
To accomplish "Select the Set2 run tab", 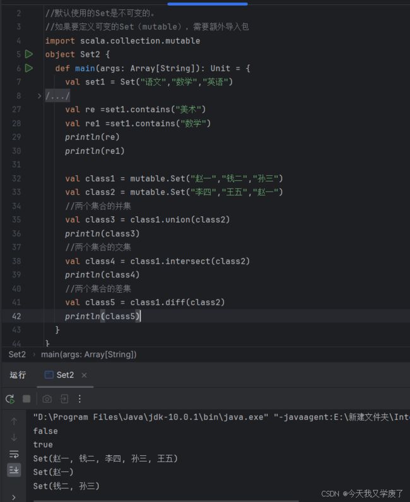I will (59, 375).
